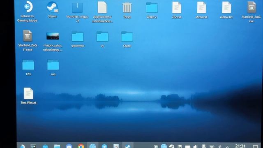Open Google Chrome from the taskbar
The width and height of the screenshot is (263, 148).
click(x=81, y=146)
